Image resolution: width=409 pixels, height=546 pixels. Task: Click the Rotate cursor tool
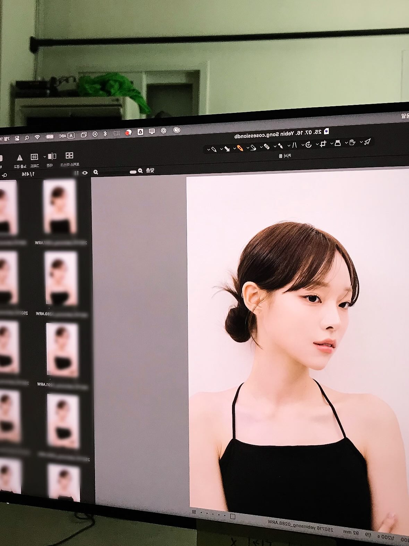point(308,144)
